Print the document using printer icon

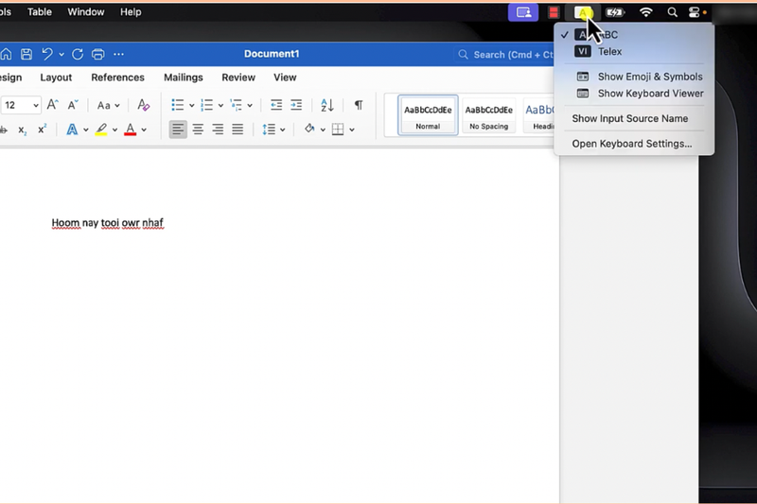point(98,54)
